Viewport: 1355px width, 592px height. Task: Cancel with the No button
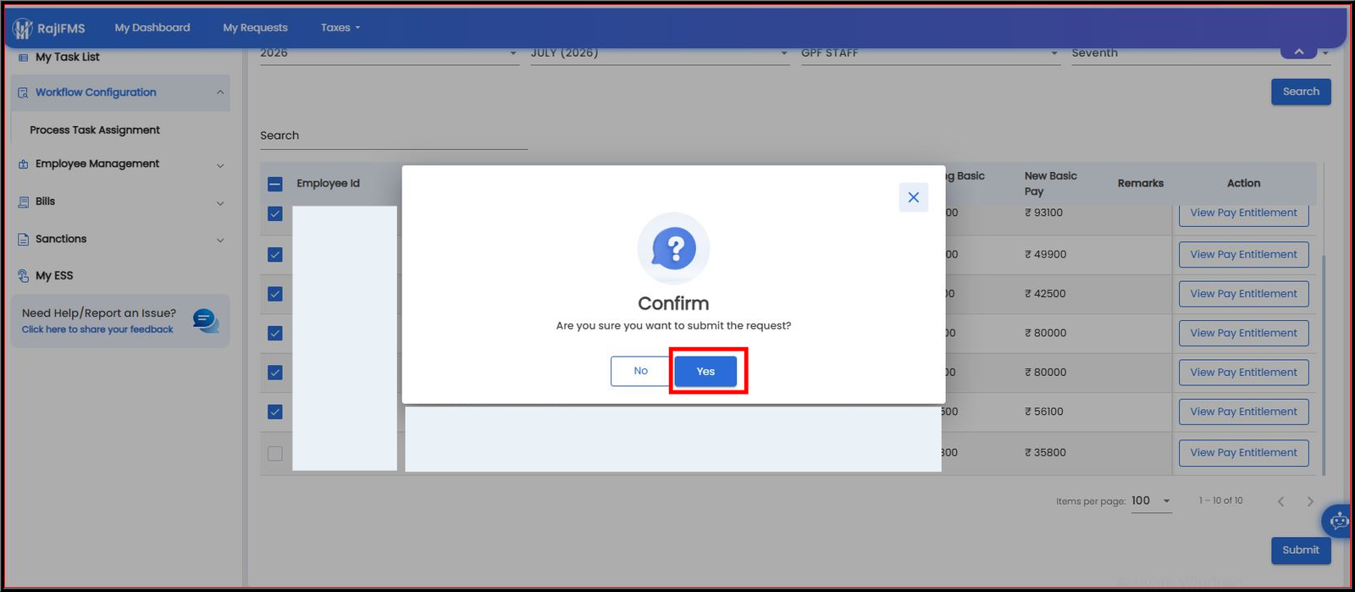pos(641,371)
